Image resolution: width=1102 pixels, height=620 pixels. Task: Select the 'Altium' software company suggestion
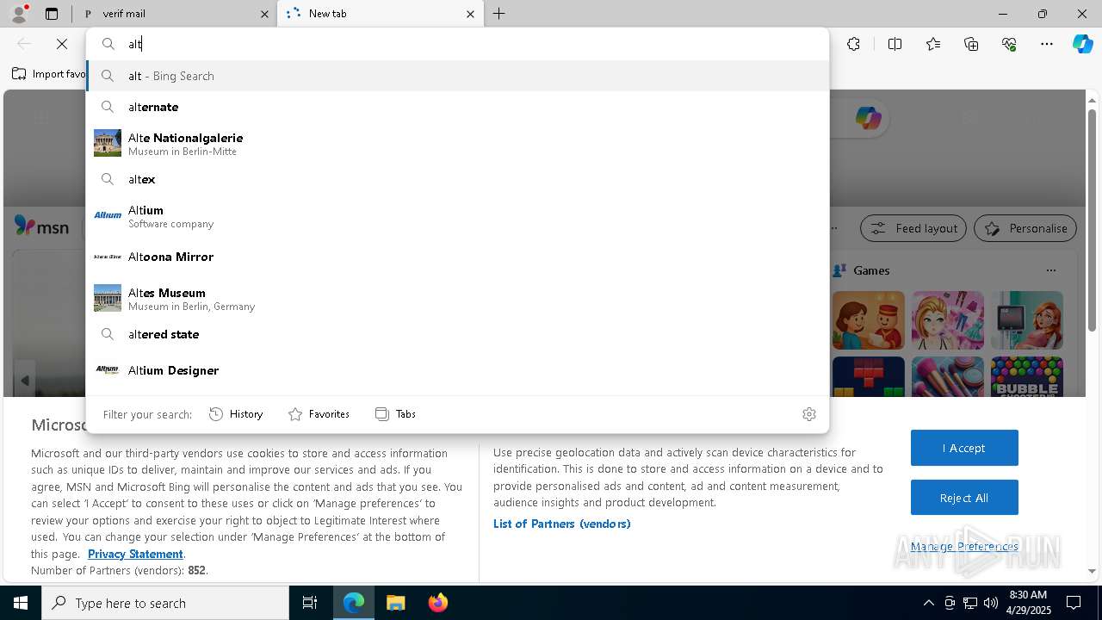[458, 216]
